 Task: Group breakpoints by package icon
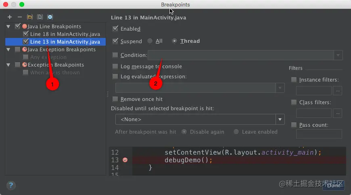click(30, 17)
